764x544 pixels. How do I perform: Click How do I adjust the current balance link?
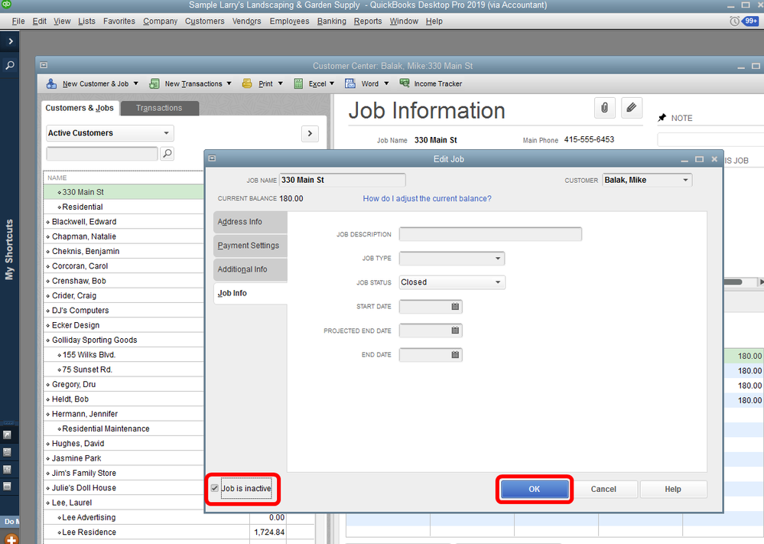tap(427, 199)
